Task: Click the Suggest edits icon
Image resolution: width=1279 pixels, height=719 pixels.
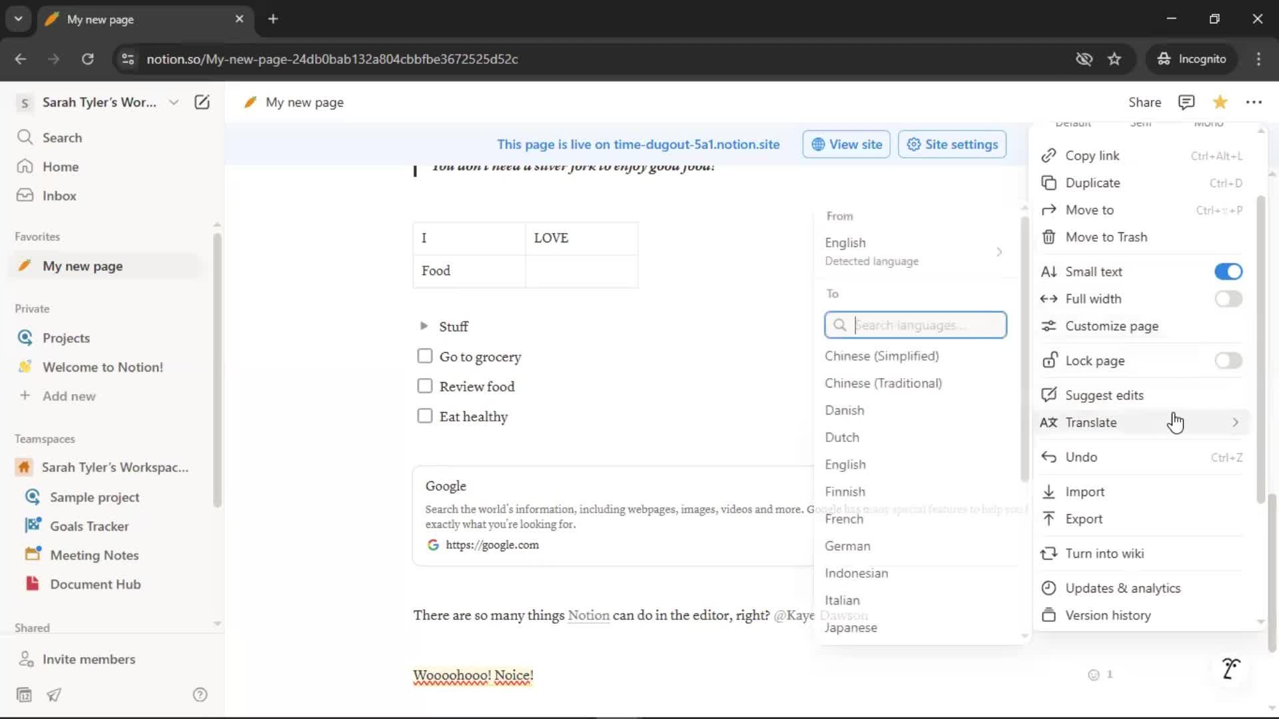Action: click(x=1049, y=395)
